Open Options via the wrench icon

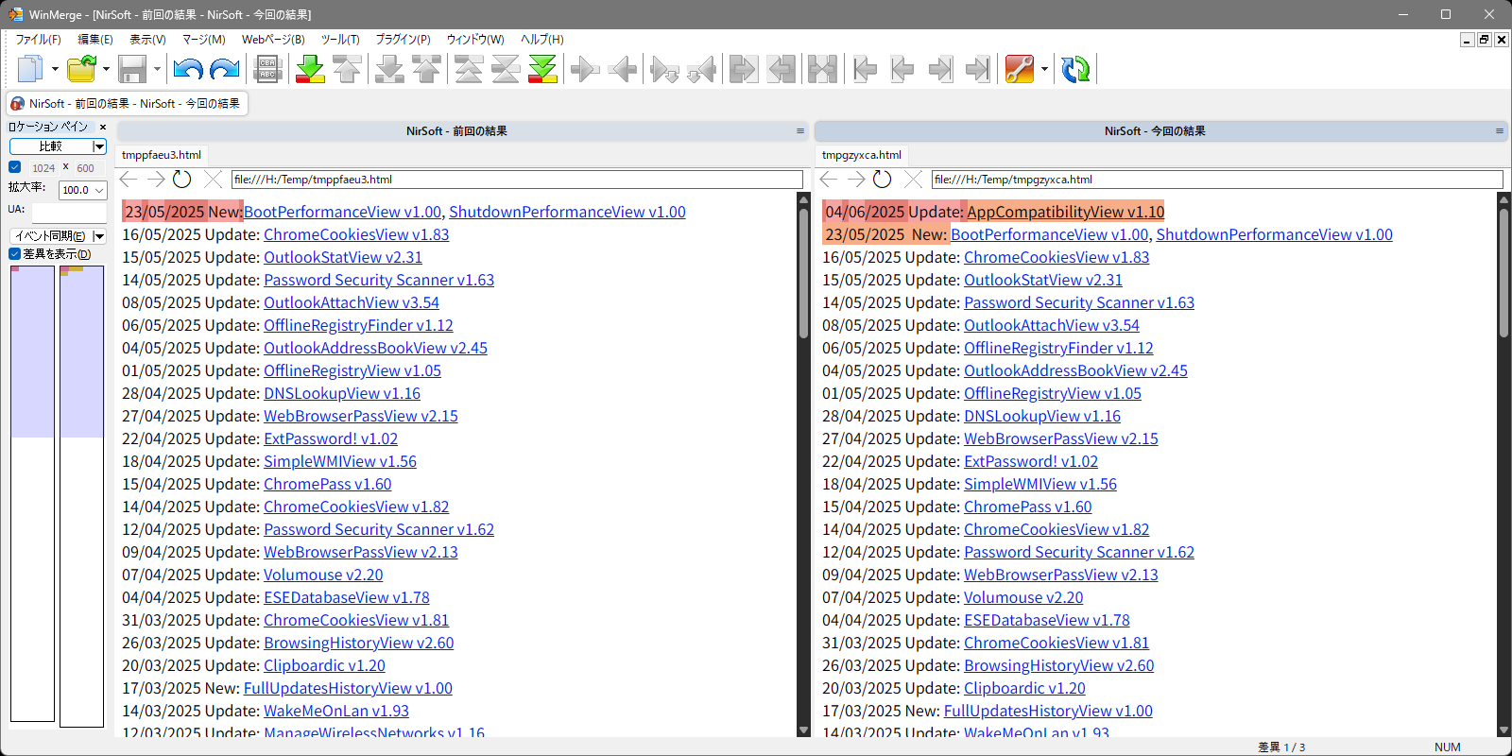(1019, 69)
